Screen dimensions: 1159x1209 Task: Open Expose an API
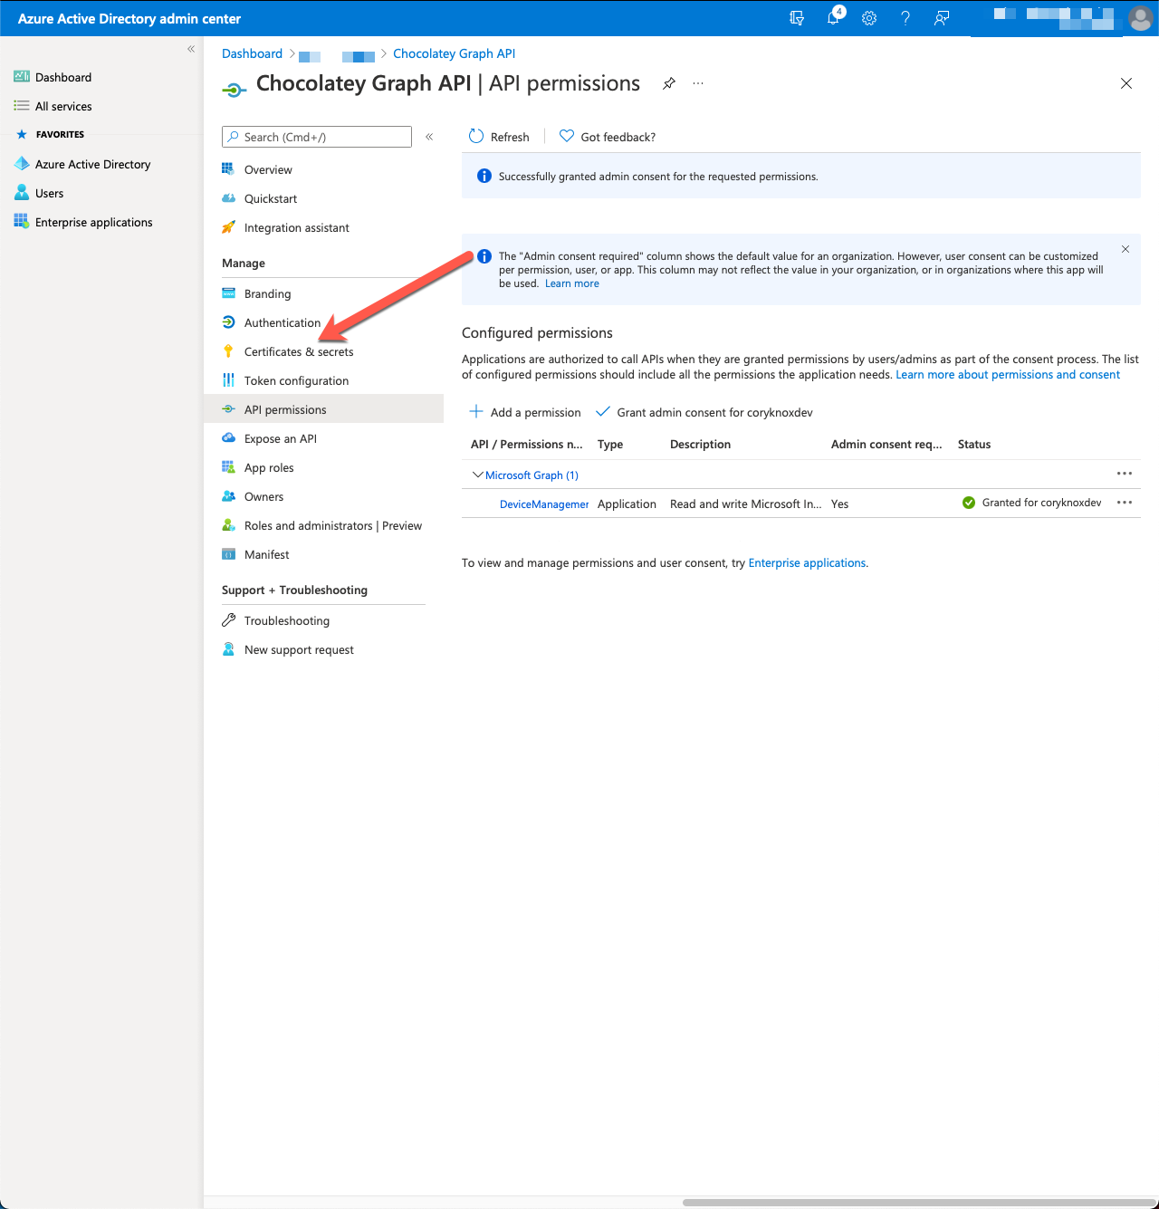(x=280, y=438)
